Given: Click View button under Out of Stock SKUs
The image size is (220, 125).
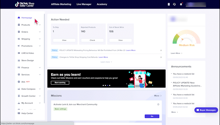Looking at the screenshot, I should pos(120,40).
